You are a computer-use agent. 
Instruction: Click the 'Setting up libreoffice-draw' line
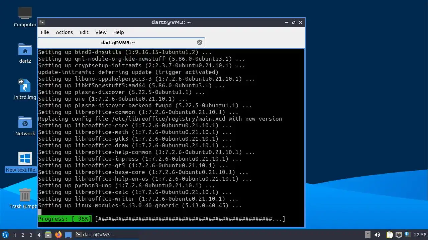coord(135,145)
